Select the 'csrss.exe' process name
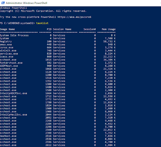 7,47
